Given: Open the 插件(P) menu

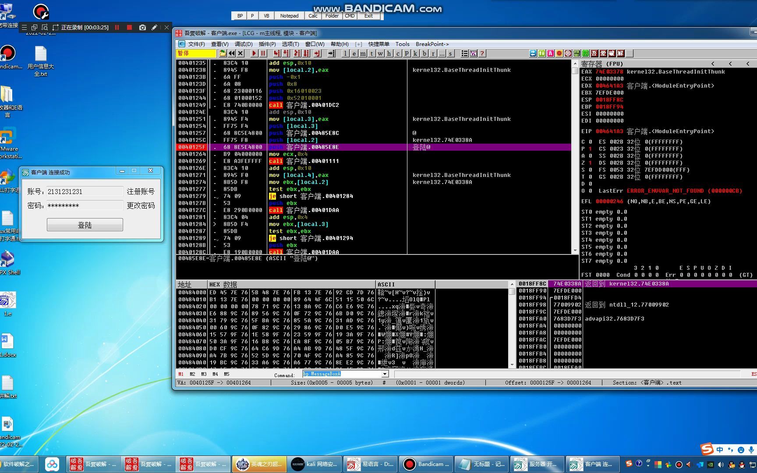Looking at the screenshot, I should tap(267, 44).
